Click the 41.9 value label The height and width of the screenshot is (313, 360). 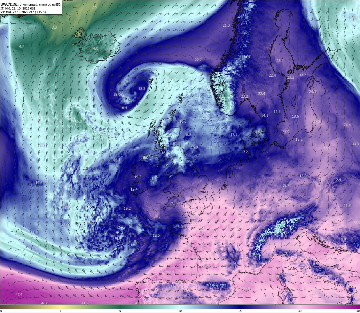tap(85, 303)
